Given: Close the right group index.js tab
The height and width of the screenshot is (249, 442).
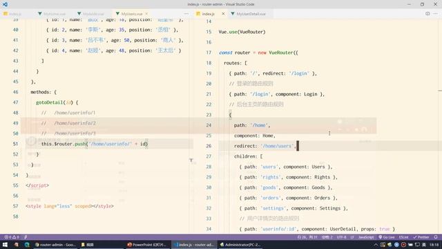Looking at the screenshot, I should pyautogui.click(x=223, y=14).
